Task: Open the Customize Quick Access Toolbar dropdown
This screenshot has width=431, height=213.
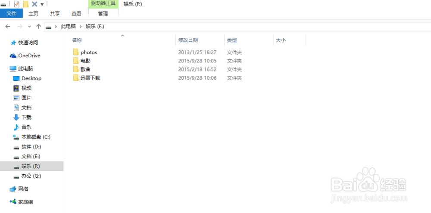Action: (x=42, y=4)
